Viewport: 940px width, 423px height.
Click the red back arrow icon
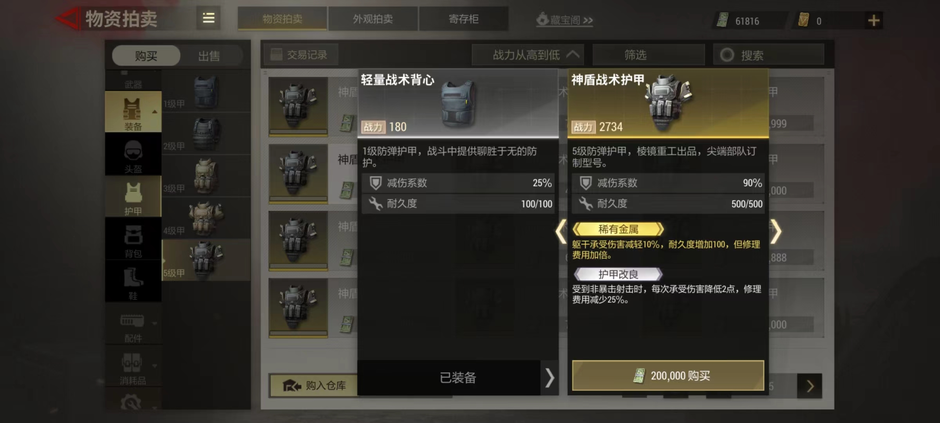(67, 18)
